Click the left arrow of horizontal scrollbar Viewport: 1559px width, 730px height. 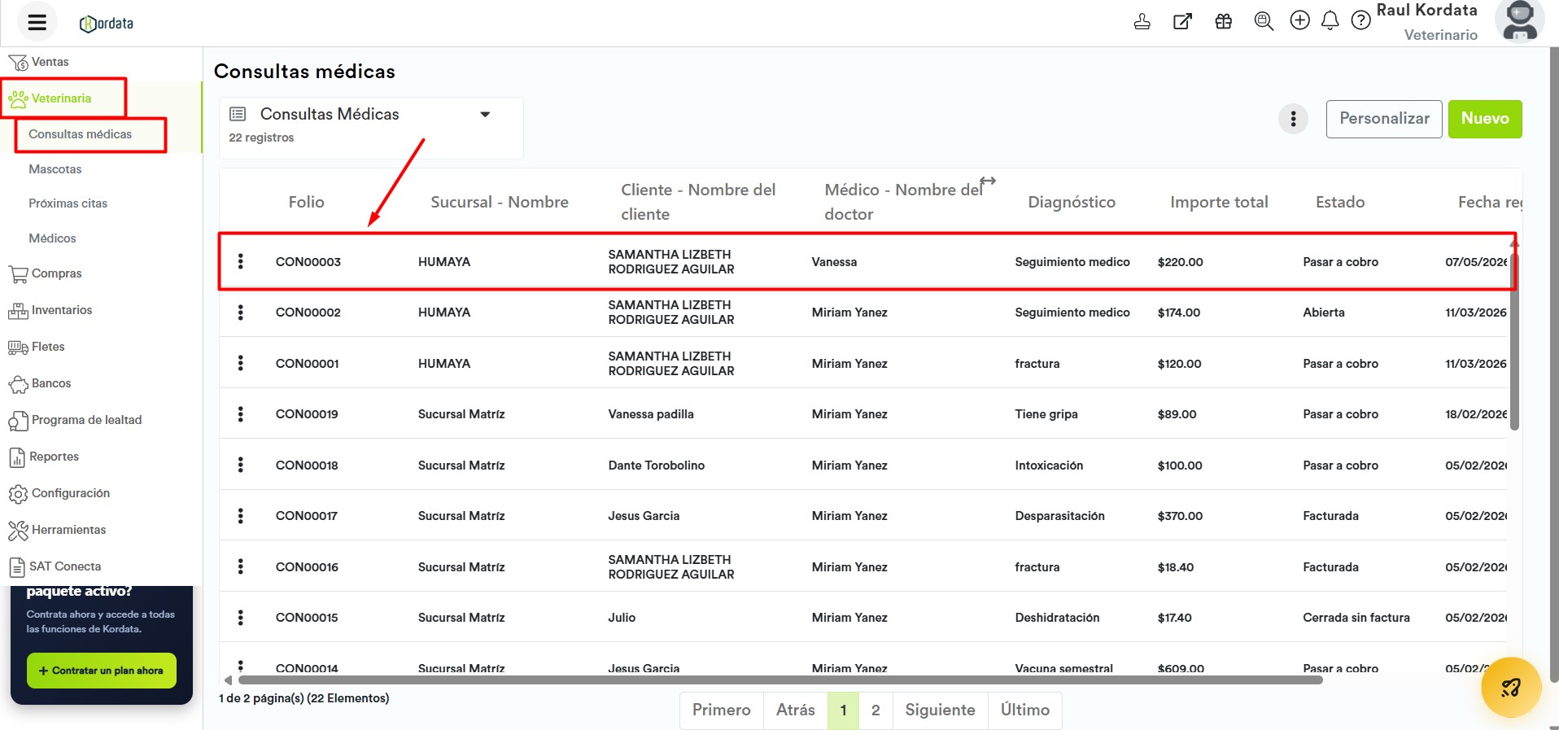pos(228,680)
